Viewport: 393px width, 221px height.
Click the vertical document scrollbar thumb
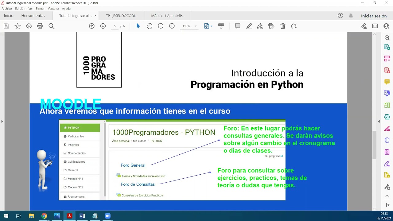pos(374,145)
